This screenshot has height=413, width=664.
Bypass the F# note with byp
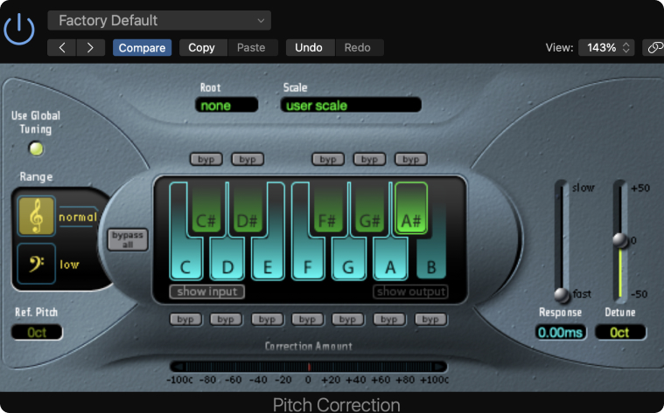click(328, 160)
